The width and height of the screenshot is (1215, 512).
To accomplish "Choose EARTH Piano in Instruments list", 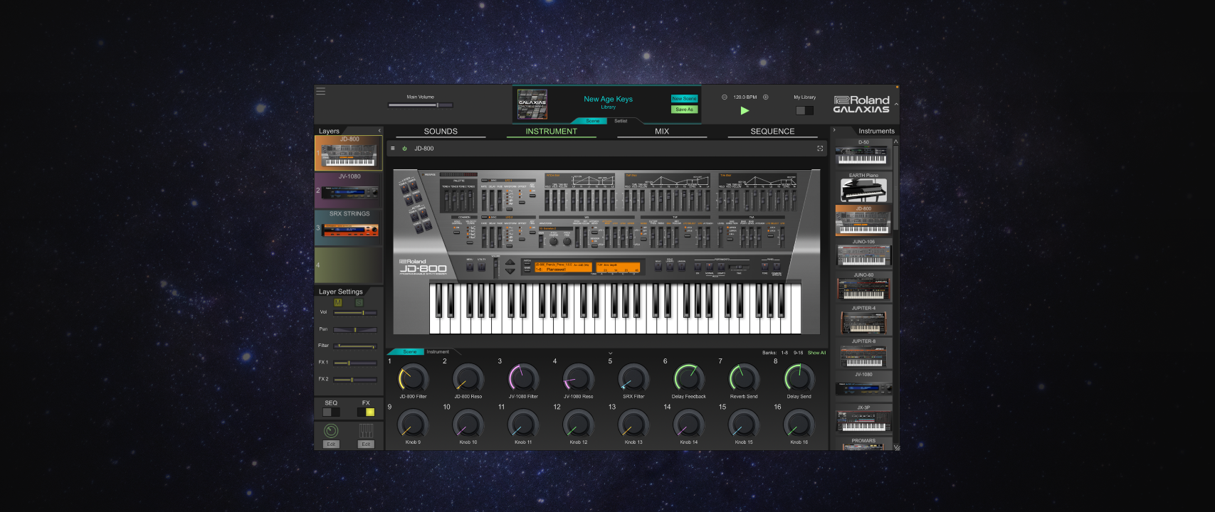I will [863, 188].
